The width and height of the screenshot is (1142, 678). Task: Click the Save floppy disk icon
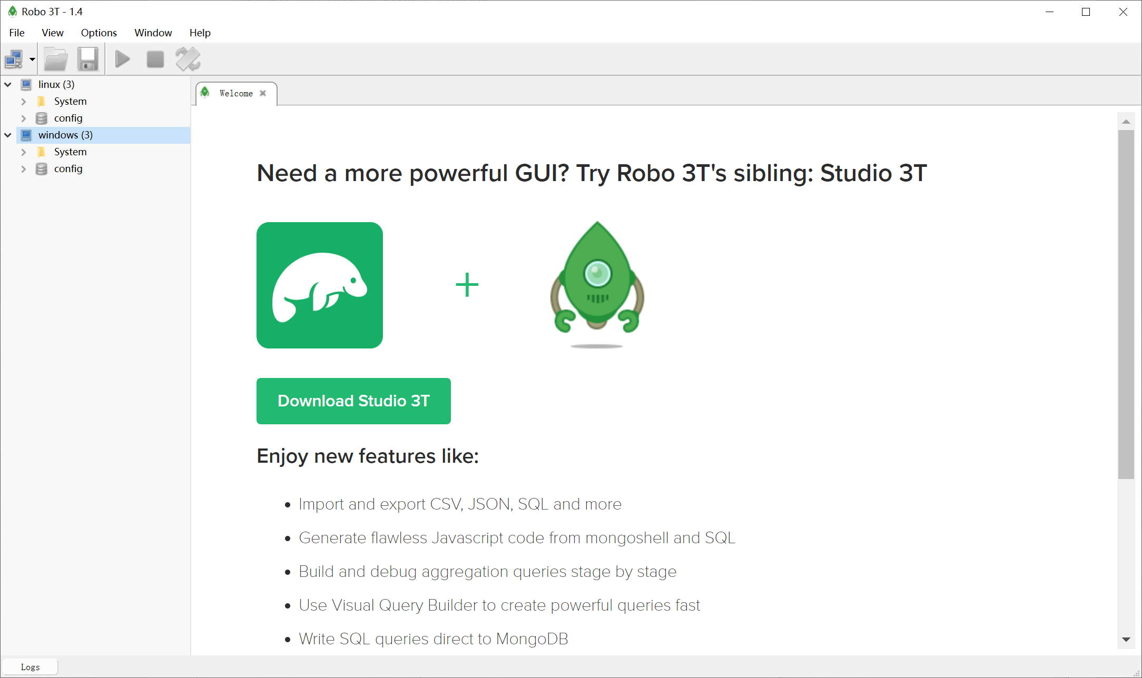point(88,59)
